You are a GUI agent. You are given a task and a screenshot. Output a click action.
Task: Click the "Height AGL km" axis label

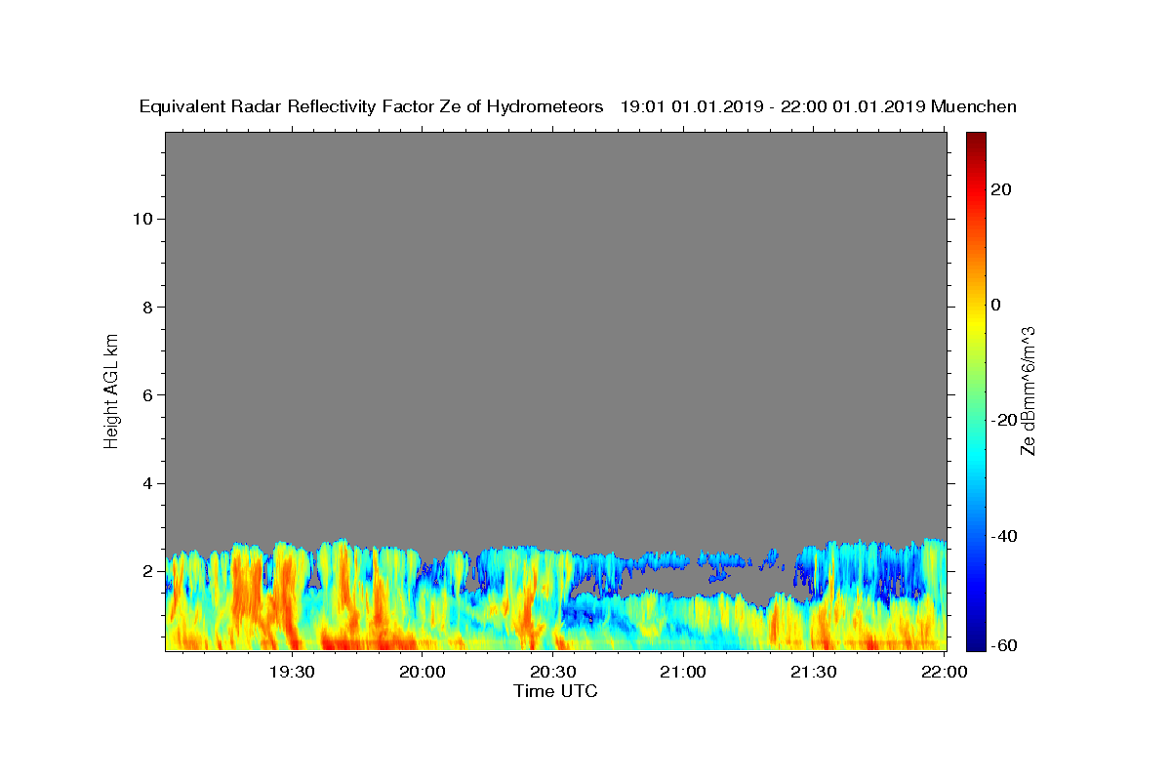coord(112,390)
